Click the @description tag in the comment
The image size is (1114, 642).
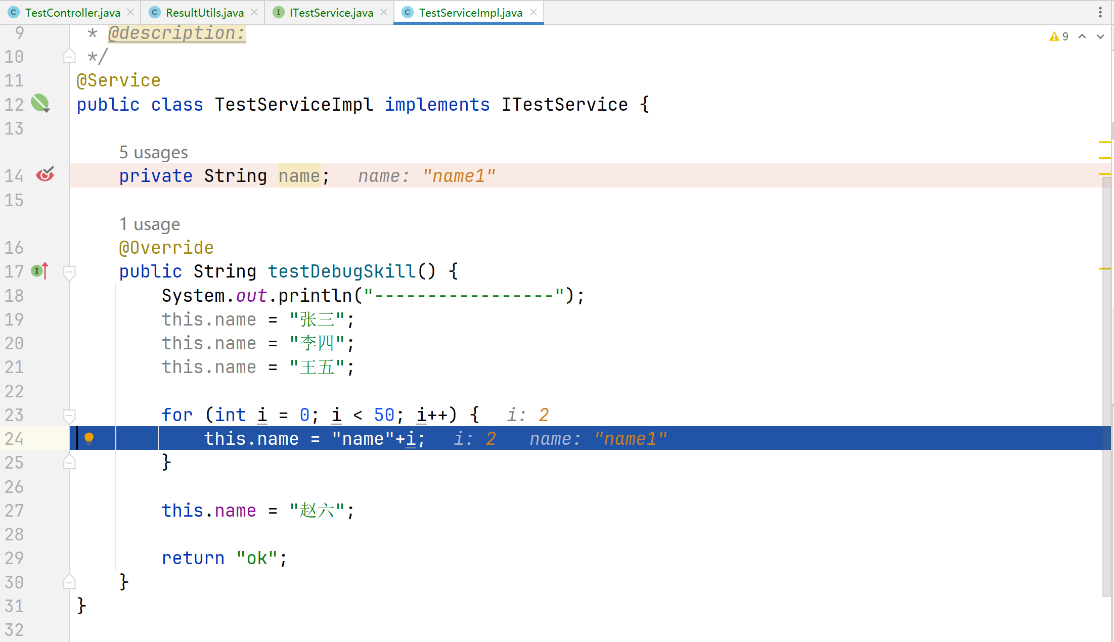177,33
